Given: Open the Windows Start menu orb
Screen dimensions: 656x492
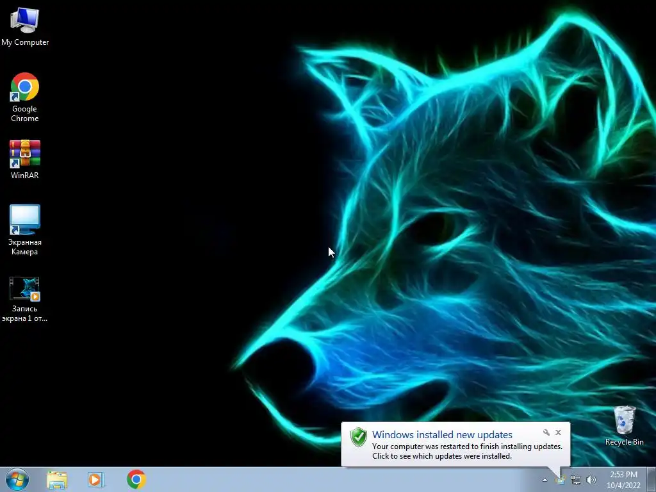Looking at the screenshot, I should (17, 479).
